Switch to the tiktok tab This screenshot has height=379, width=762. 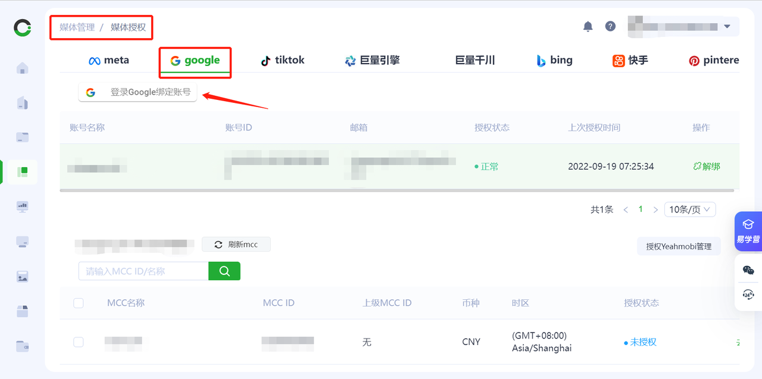[x=283, y=60]
